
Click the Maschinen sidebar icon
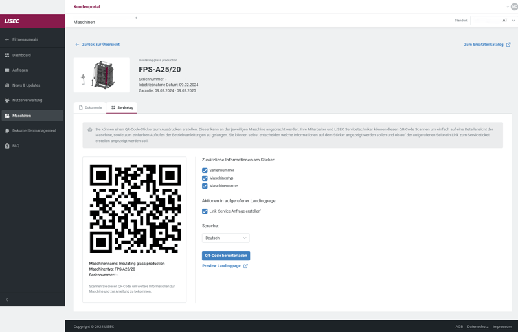tap(7, 116)
